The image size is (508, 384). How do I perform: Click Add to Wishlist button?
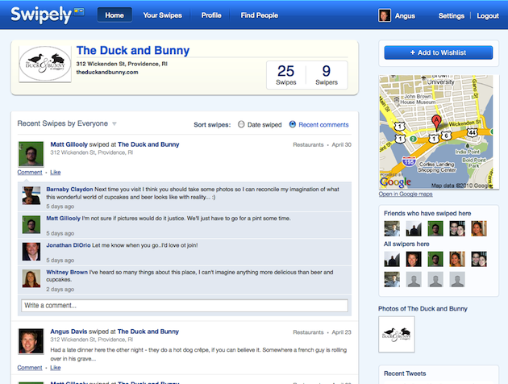click(x=439, y=52)
